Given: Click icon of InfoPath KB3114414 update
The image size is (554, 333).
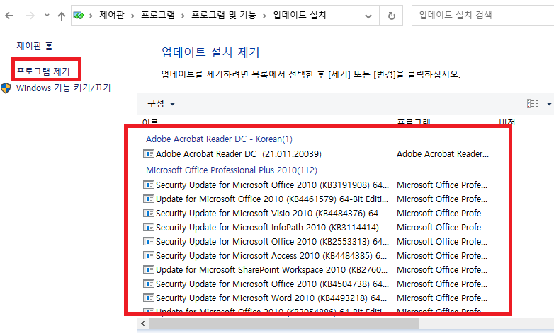Looking at the screenshot, I should coord(148,227).
